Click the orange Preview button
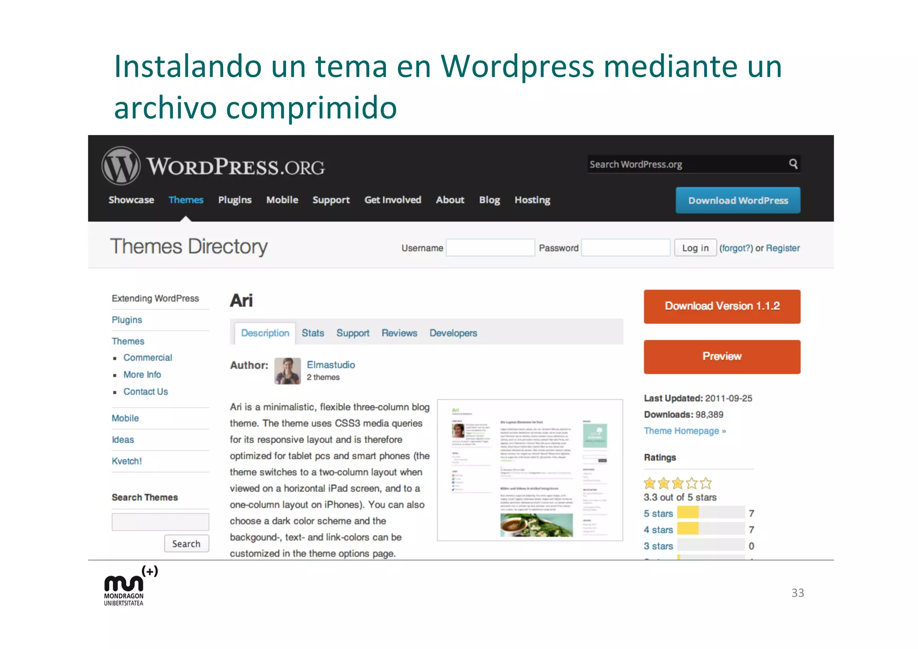Image resolution: width=918 pixels, height=649 pixels. [x=722, y=357]
